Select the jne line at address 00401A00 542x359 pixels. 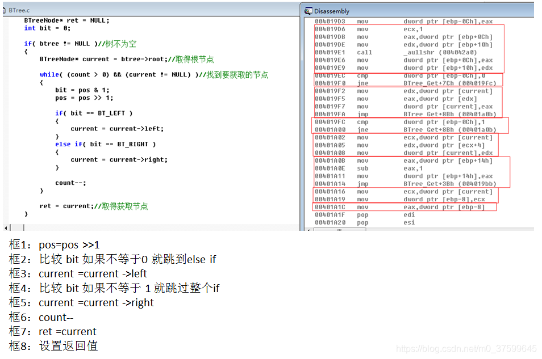pos(406,130)
